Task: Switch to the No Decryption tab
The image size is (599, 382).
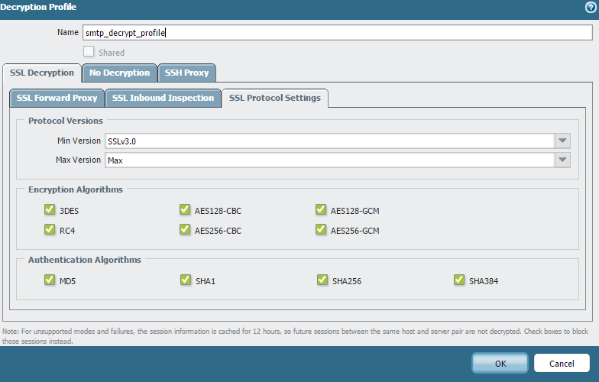Action: (119, 73)
